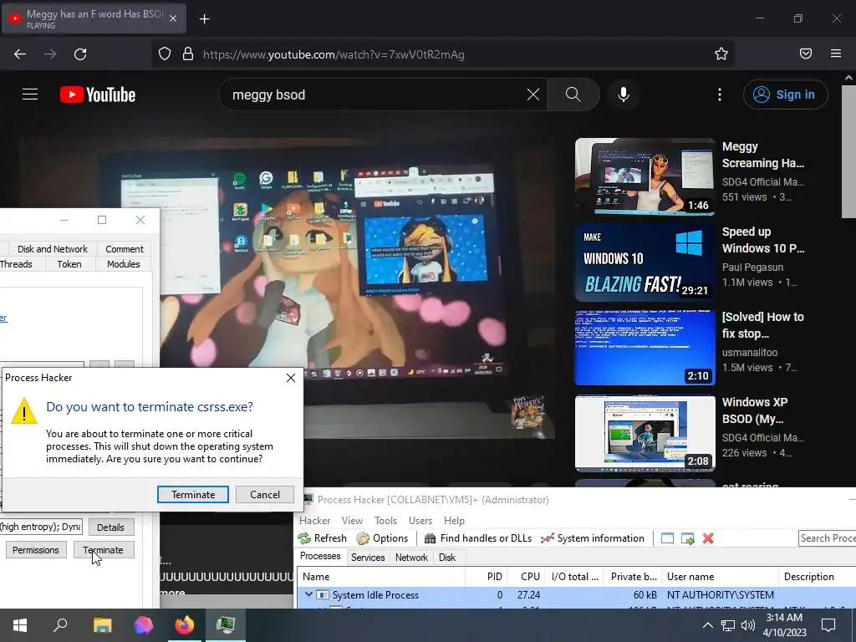Sort by the PID column header

point(486,577)
